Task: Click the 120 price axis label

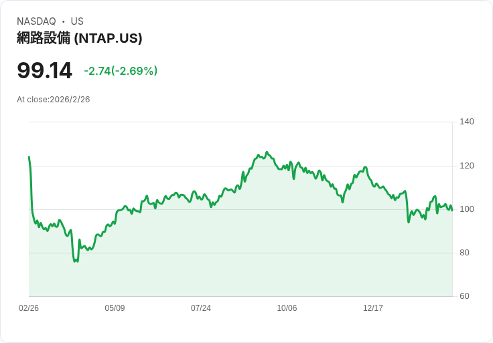Action: click(467, 166)
